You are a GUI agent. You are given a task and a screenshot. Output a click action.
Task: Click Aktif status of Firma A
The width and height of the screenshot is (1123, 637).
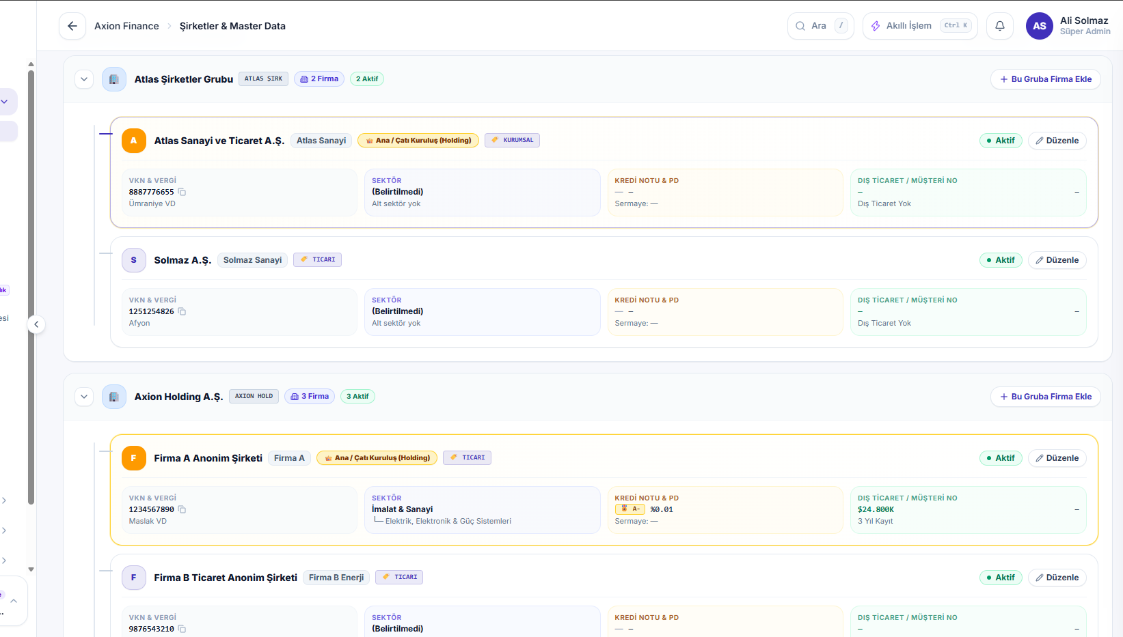[x=1001, y=458]
